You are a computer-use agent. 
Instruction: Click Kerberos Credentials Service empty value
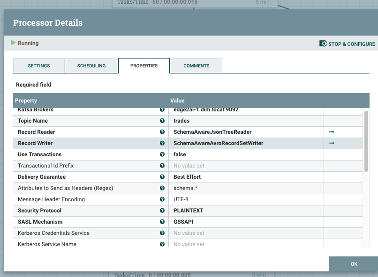pos(189,233)
